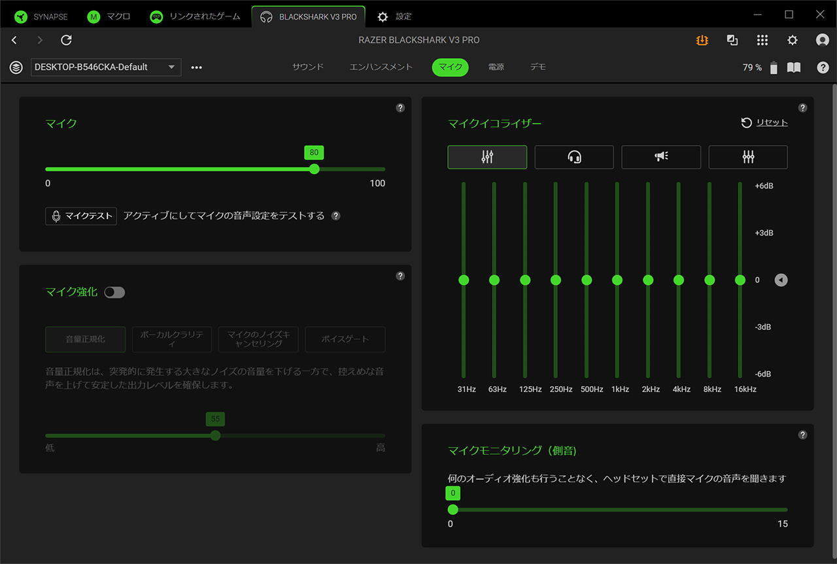Open the DESKTOP-B546CKA-Default profile dropdown
Image resolution: width=837 pixels, height=564 pixels.
tap(106, 67)
